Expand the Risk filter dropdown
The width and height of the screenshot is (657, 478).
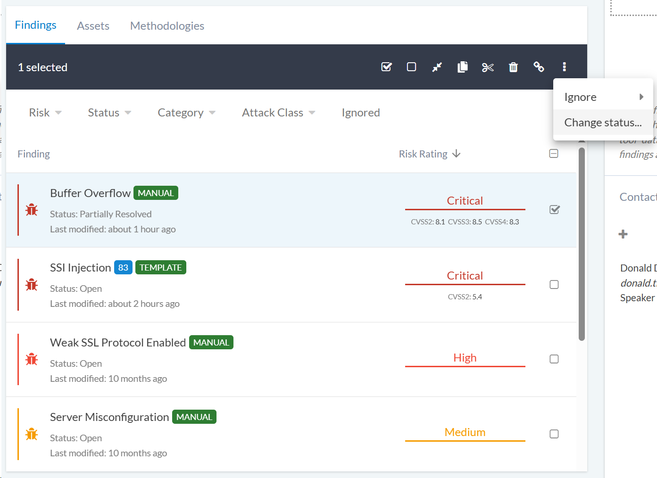tap(45, 113)
